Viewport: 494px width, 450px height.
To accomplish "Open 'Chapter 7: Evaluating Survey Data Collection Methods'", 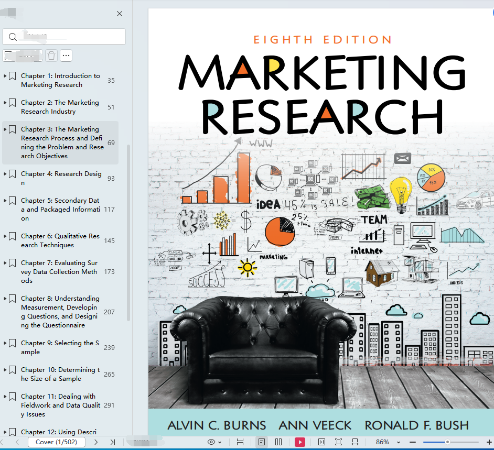I will pyautogui.click(x=59, y=271).
